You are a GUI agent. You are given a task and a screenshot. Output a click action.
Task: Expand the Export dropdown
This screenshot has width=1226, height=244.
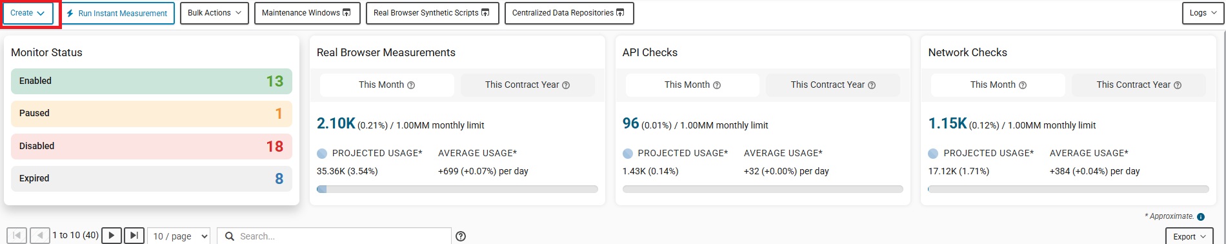click(1189, 236)
